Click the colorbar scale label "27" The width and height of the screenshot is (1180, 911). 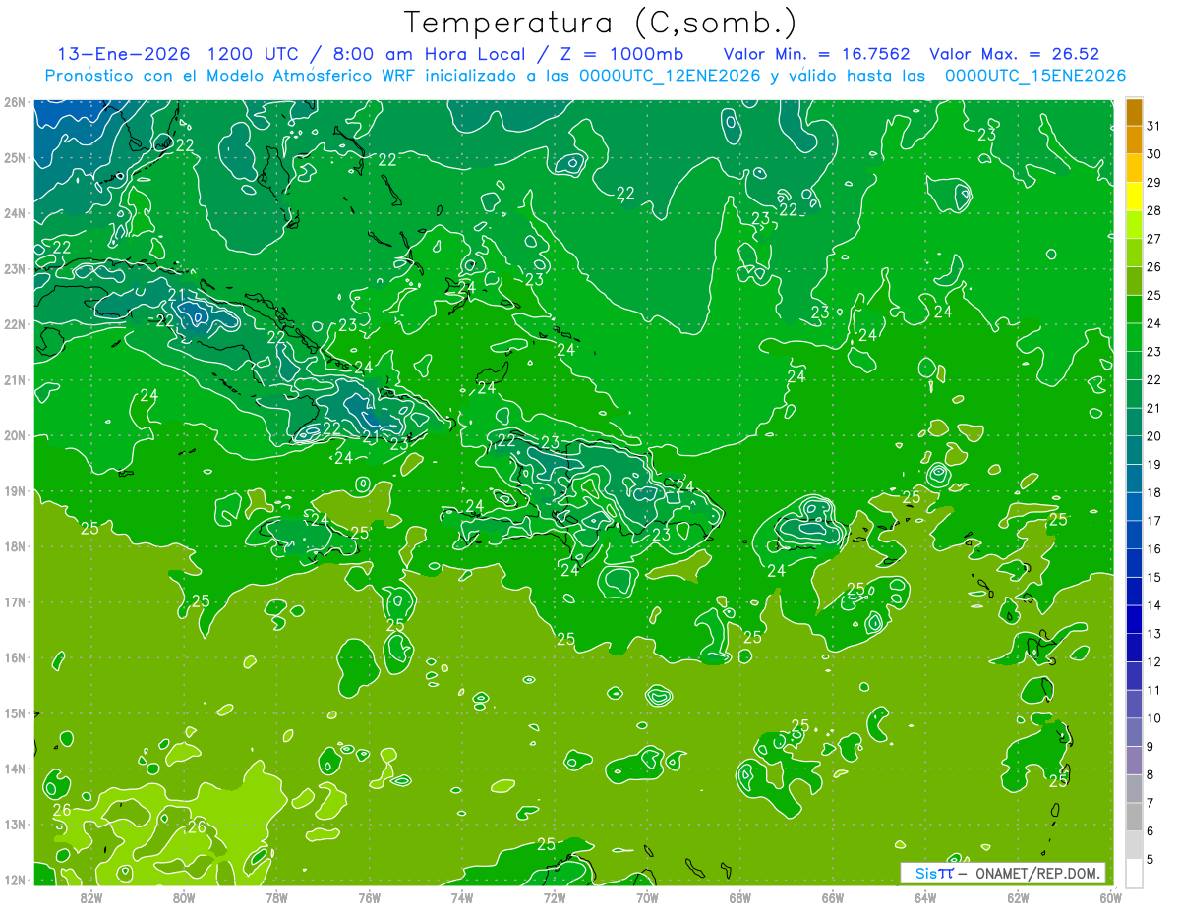(1153, 239)
